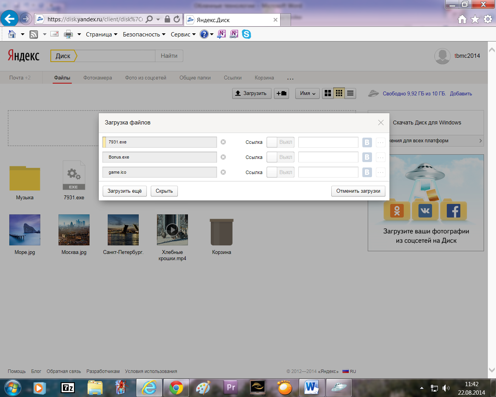Share Bonus.exe to VK
This screenshot has width=496, height=397.
[367, 157]
